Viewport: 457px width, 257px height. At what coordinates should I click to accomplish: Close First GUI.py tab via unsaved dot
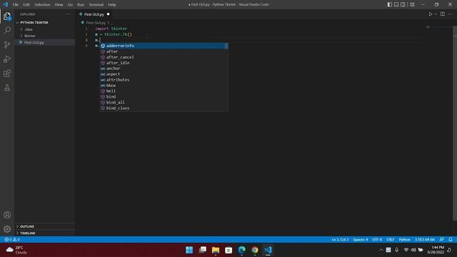pyautogui.click(x=108, y=14)
